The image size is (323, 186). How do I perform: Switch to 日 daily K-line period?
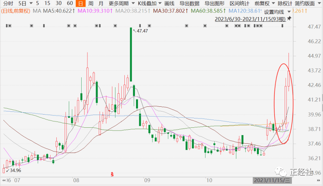pos(80,3)
